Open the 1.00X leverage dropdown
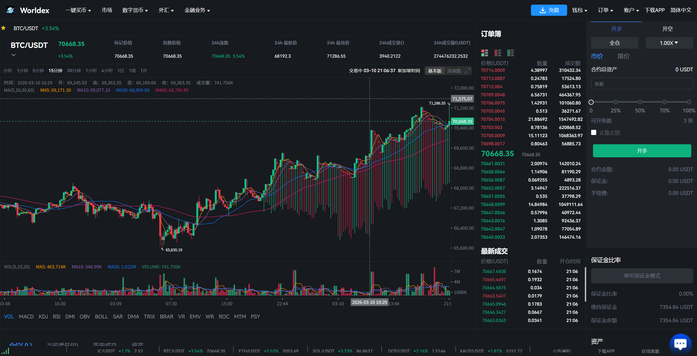This screenshot has height=356, width=697. click(x=669, y=43)
